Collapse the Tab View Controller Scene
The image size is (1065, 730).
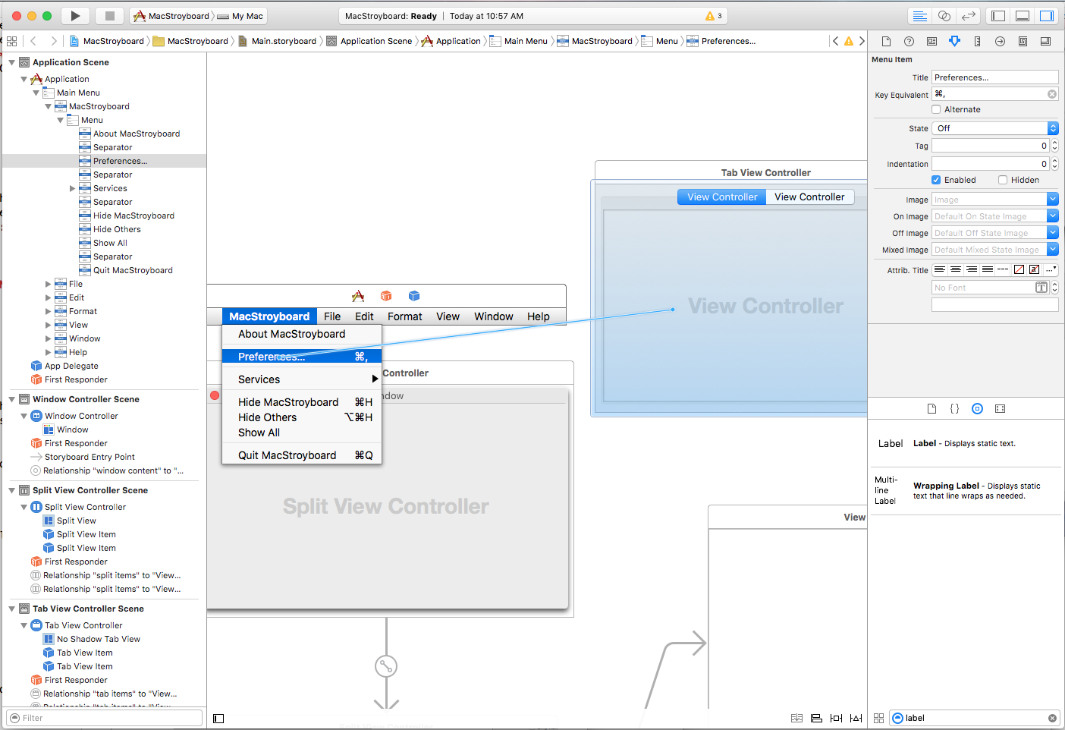click(x=11, y=609)
